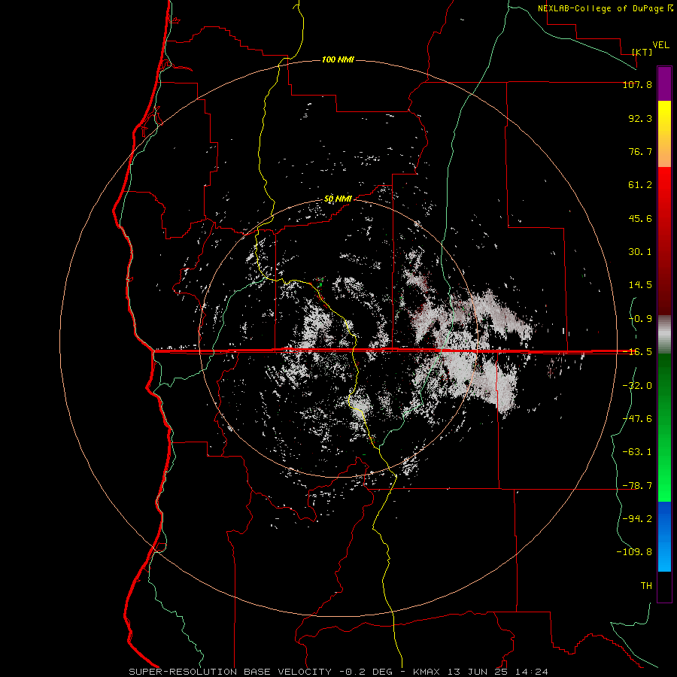
Task: Click the -0.9 velocity scale value
Action: coord(640,319)
